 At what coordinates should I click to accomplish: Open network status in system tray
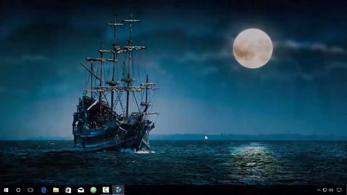click(x=325, y=190)
